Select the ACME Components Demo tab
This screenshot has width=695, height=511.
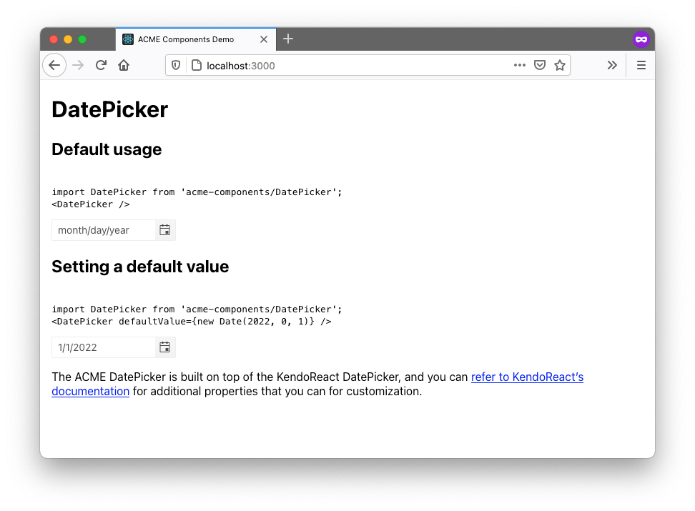[196, 39]
